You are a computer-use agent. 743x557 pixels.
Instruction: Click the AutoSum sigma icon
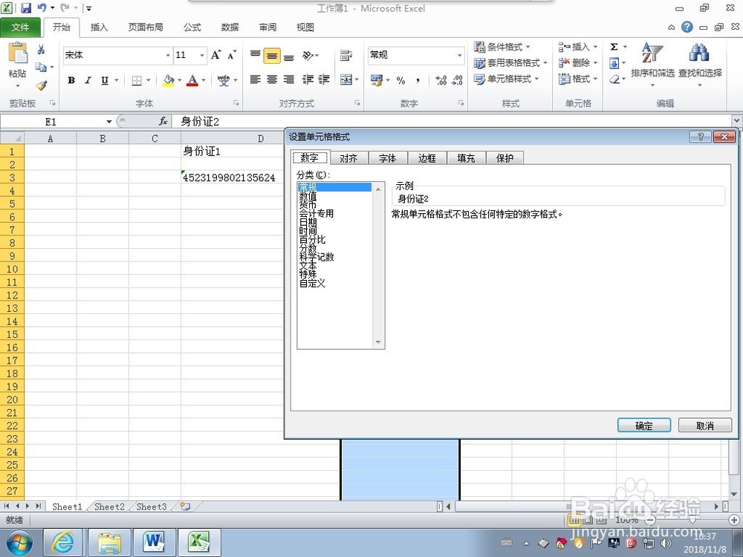(x=614, y=47)
